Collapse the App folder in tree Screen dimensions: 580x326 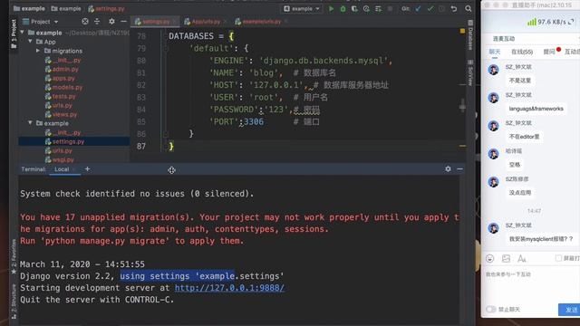point(31,42)
